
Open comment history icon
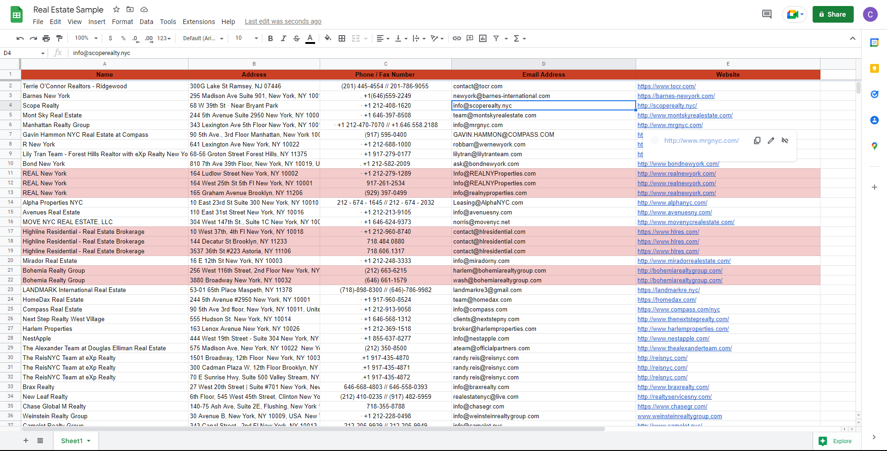pyautogui.click(x=767, y=14)
